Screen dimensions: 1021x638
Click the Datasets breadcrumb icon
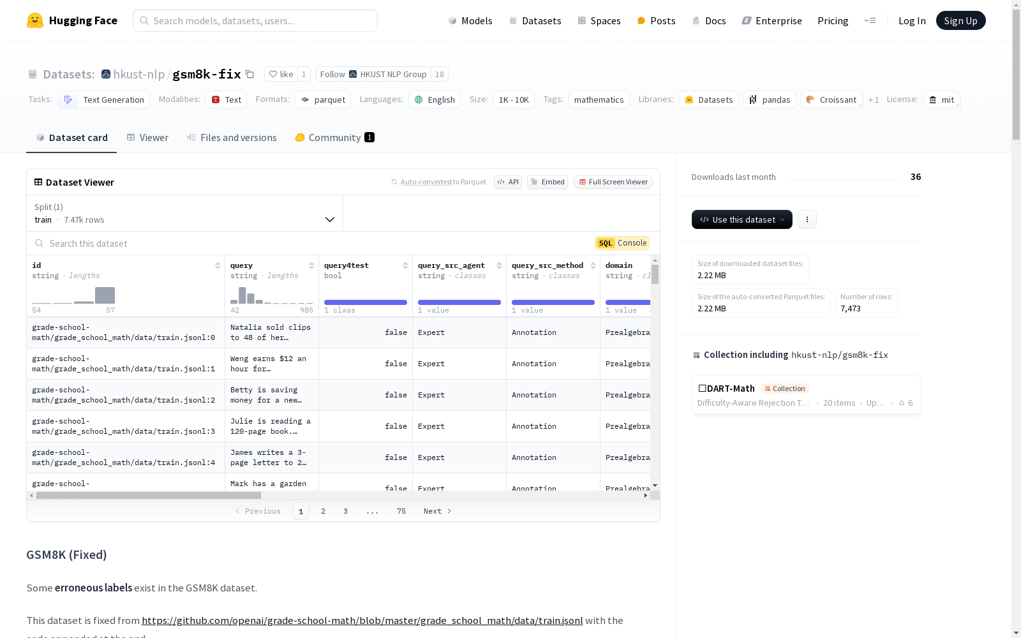(33, 75)
